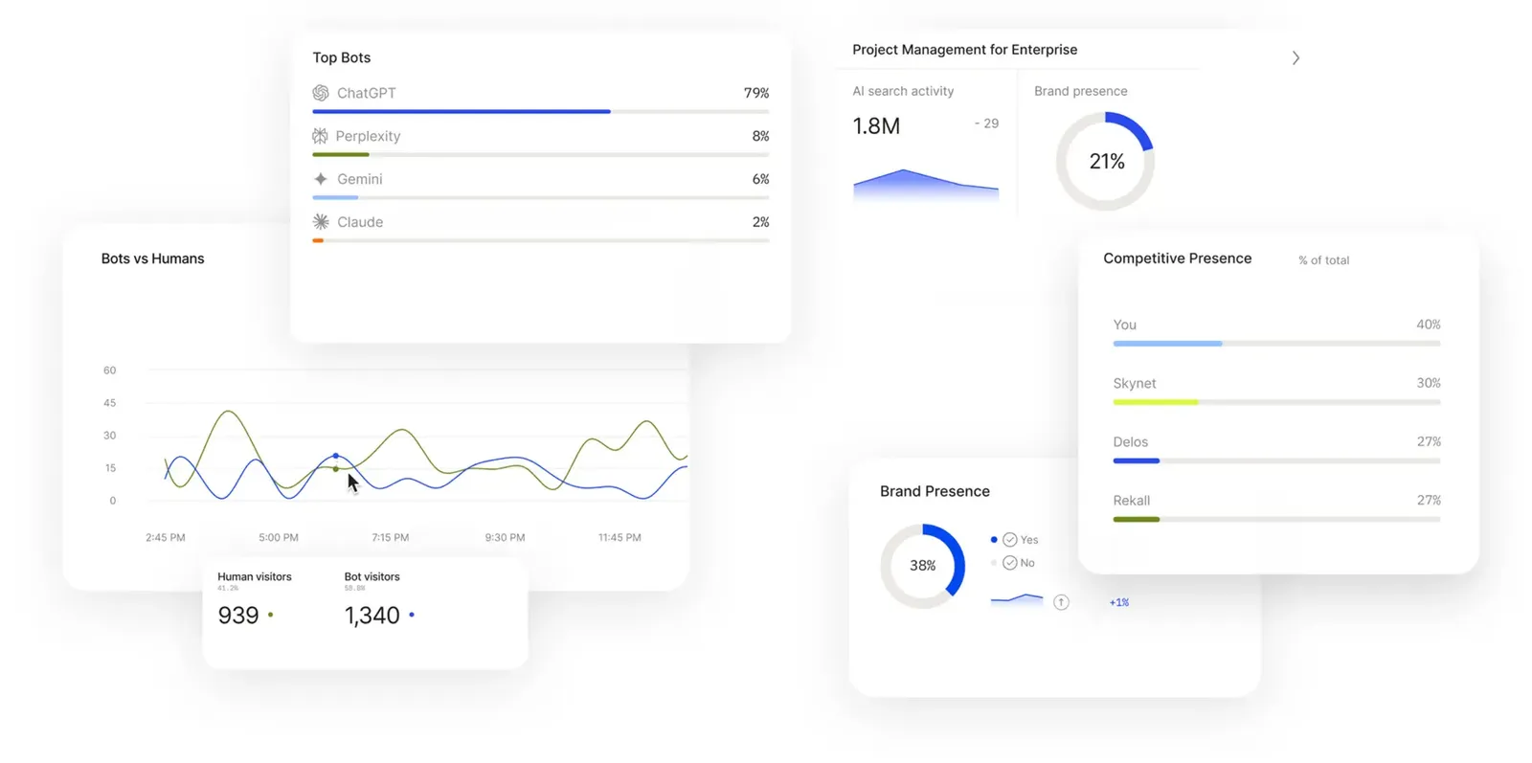Image resolution: width=1532 pixels, height=763 pixels.
Task: Click the AI search activity area chart
Action: click(925, 184)
